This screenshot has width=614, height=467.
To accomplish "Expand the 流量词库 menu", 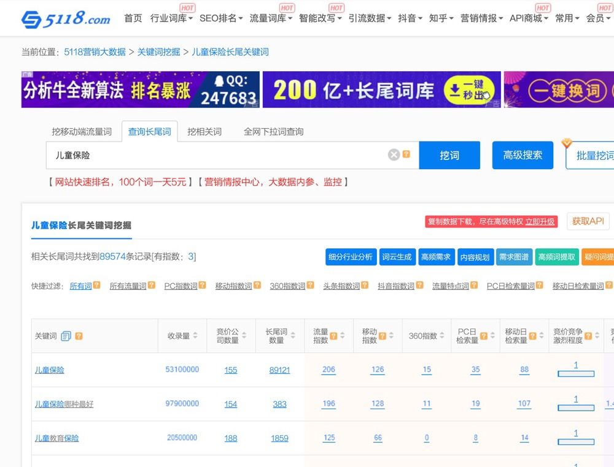I will pyautogui.click(x=271, y=18).
